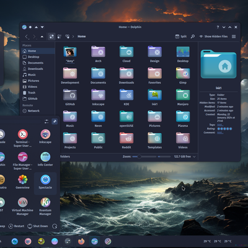
Task: Launch Inkscape app from the launcher
Action: pos(45,136)
